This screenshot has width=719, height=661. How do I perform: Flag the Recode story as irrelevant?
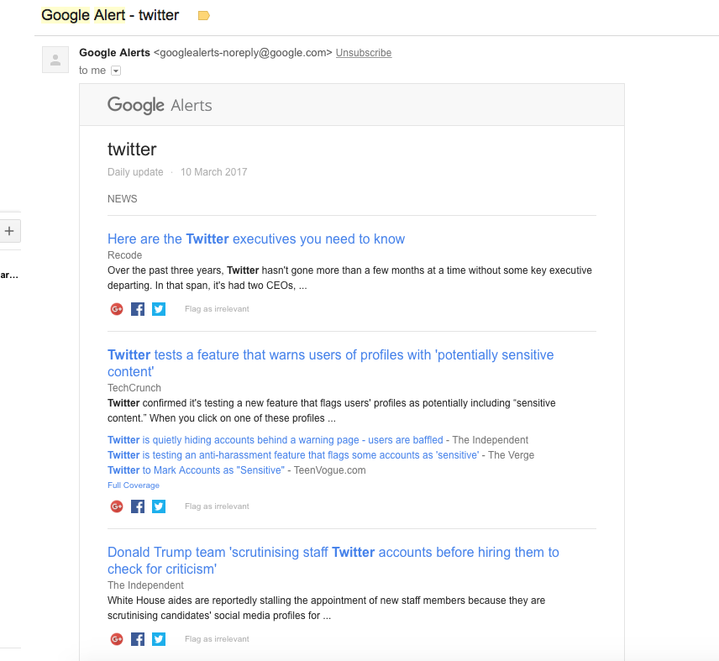[217, 309]
